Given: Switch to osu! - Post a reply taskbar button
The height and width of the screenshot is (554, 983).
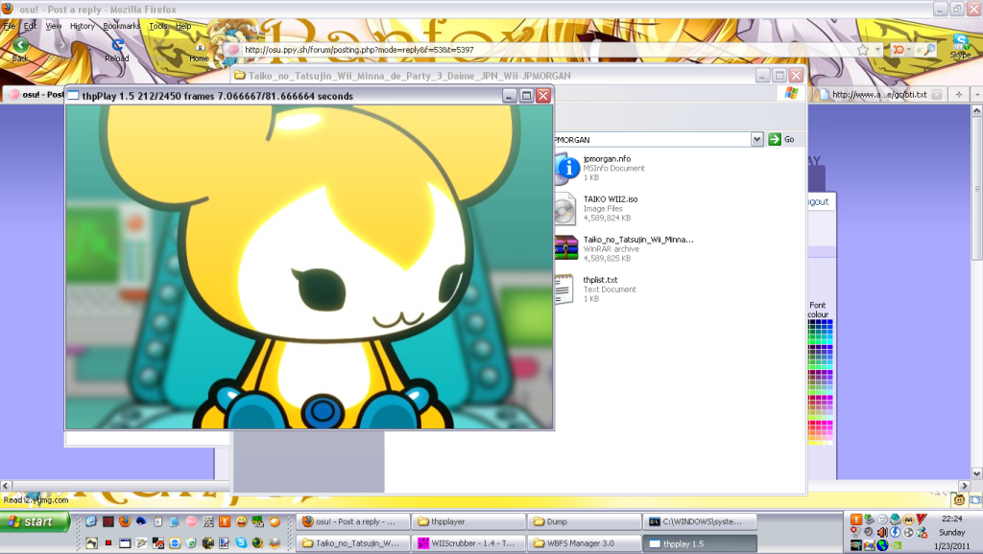Looking at the screenshot, I should (x=353, y=521).
